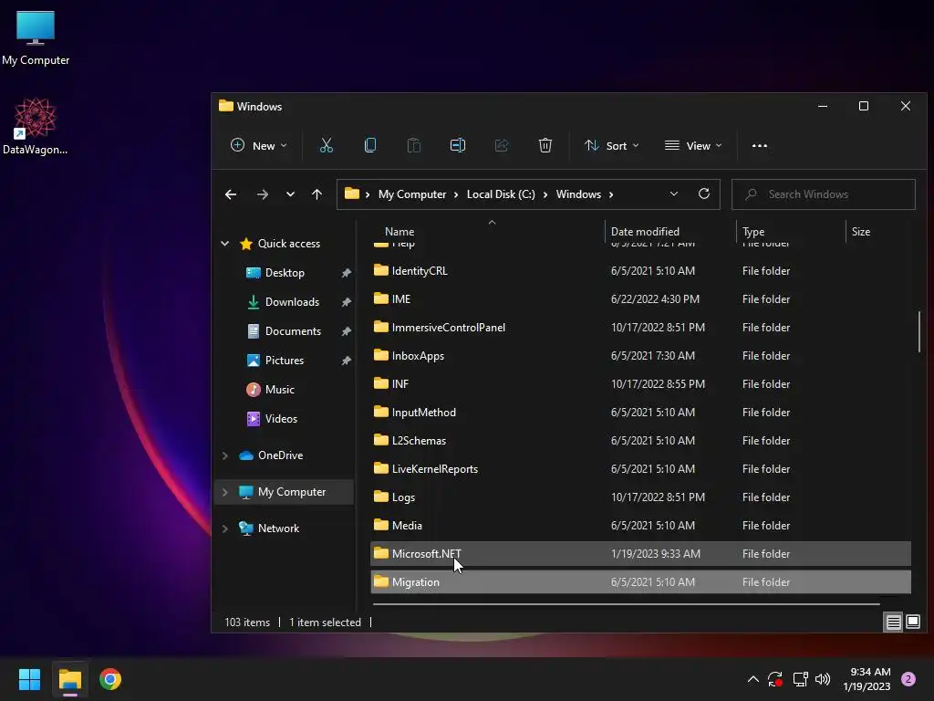
Task: Select Documents in Quick access
Action: (x=293, y=330)
